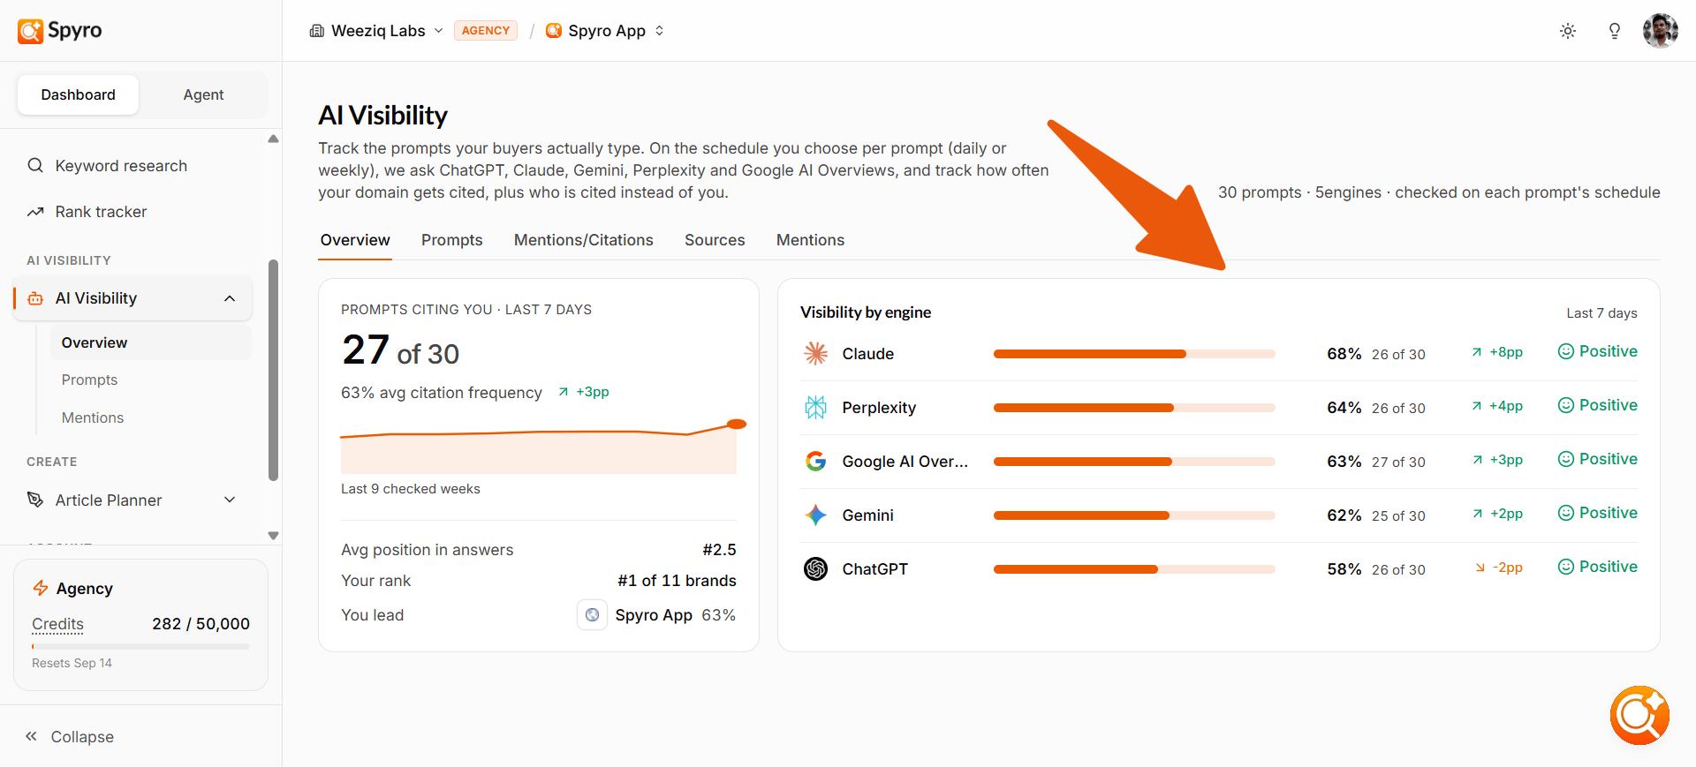The height and width of the screenshot is (767, 1696).
Task: Click the Spyro App brand icon in You lead
Action: click(x=592, y=614)
